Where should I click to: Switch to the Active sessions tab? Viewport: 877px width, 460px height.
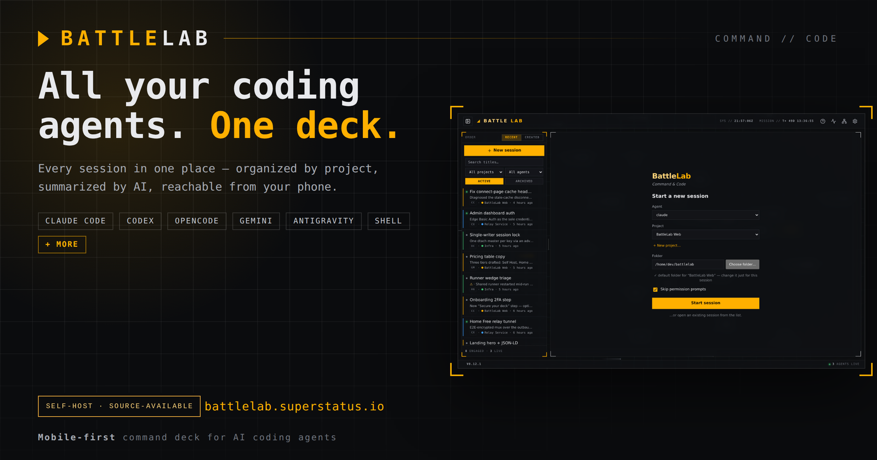coord(485,181)
